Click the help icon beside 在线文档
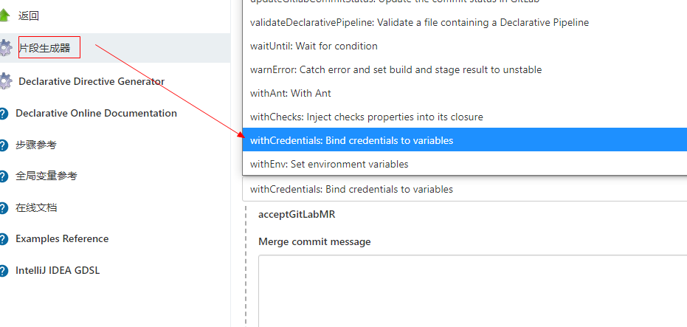687x327 pixels. click(4, 208)
